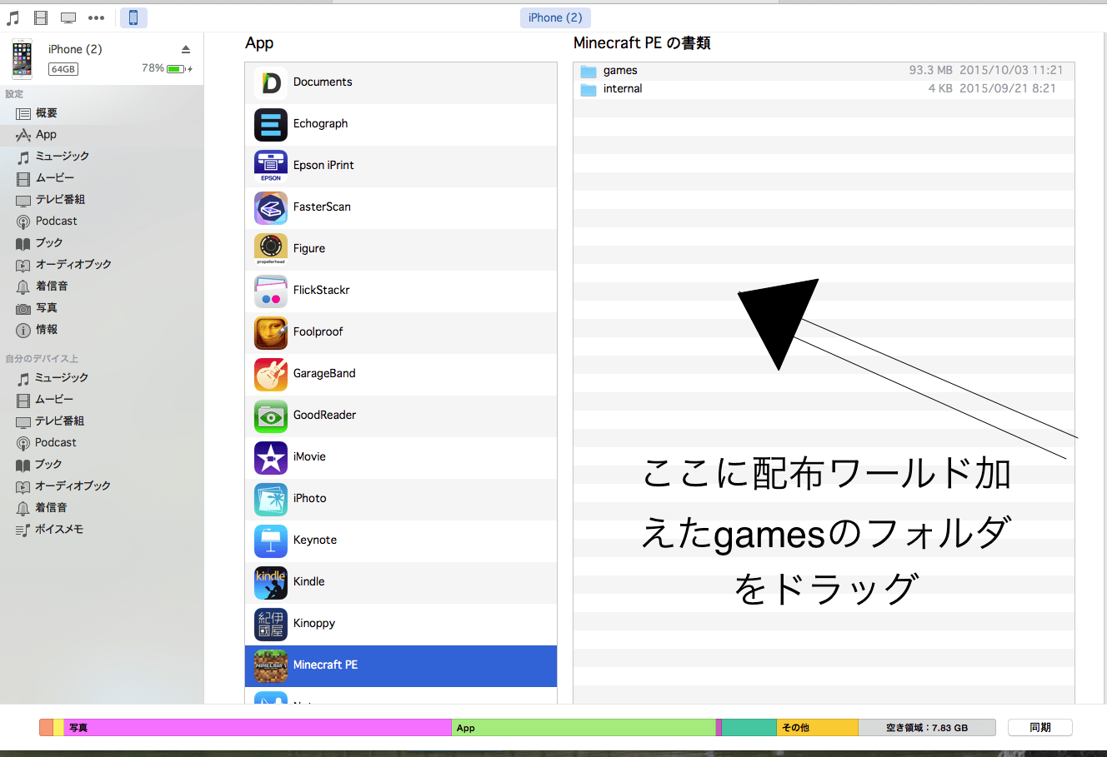Select the iMovie app icon

pyautogui.click(x=271, y=457)
